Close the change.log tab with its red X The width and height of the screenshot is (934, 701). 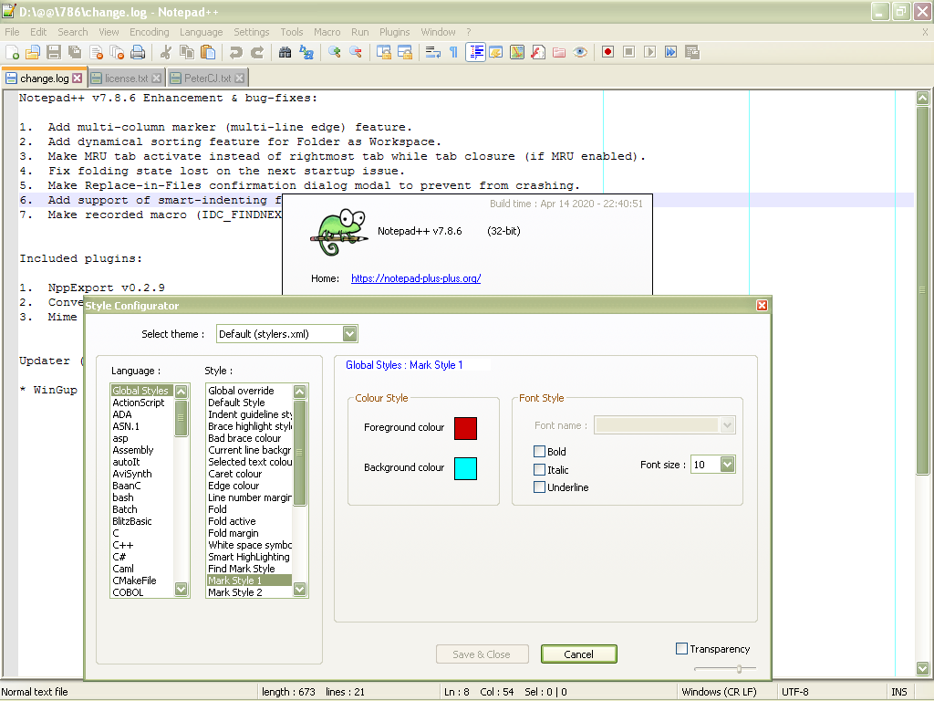(x=78, y=78)
